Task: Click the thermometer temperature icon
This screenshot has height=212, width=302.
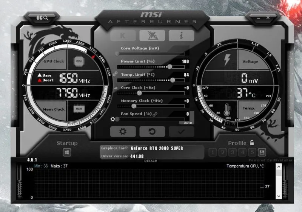Action: point(227,110)
